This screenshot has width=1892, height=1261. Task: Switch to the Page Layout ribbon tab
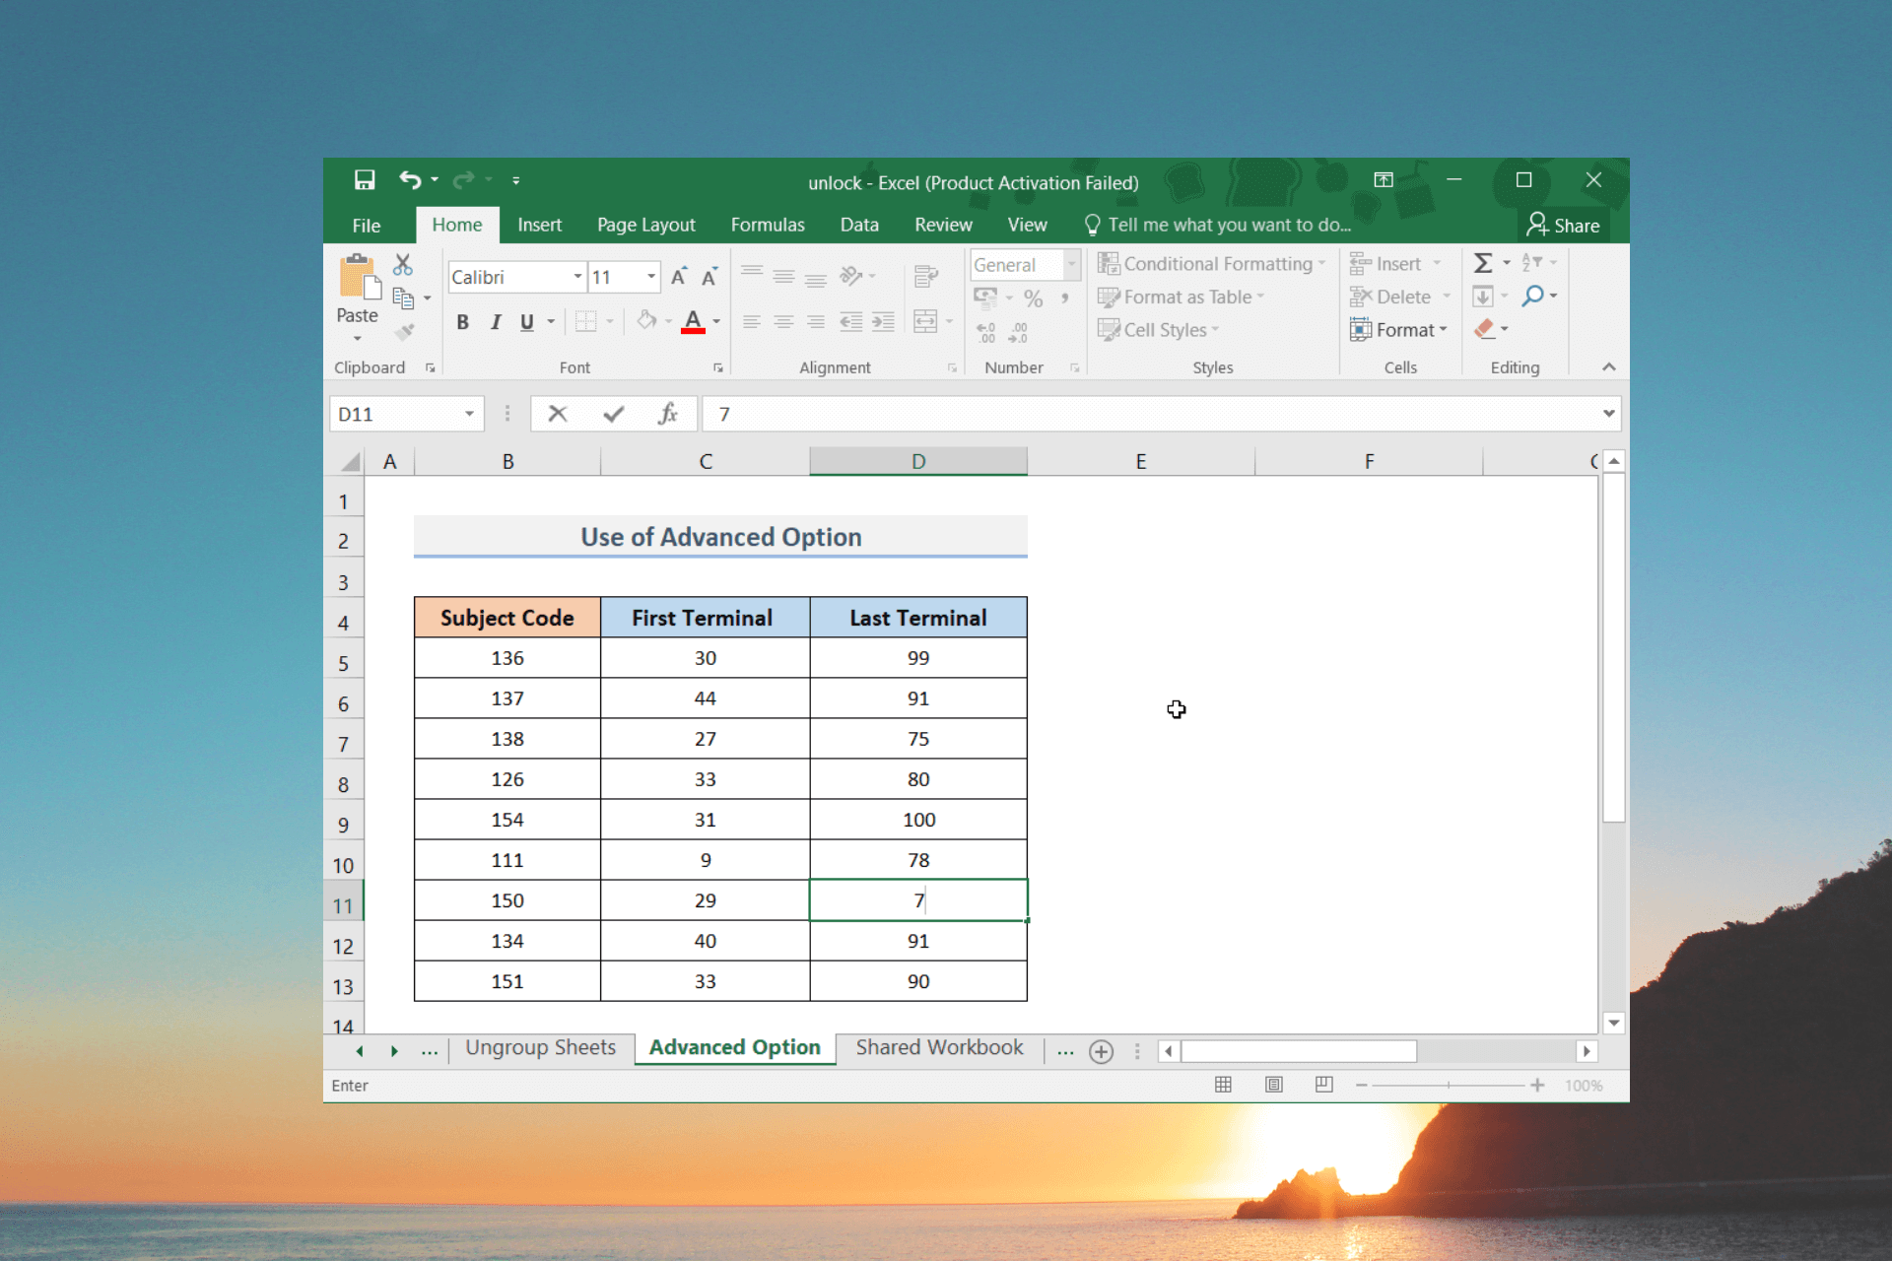point(645,225)
